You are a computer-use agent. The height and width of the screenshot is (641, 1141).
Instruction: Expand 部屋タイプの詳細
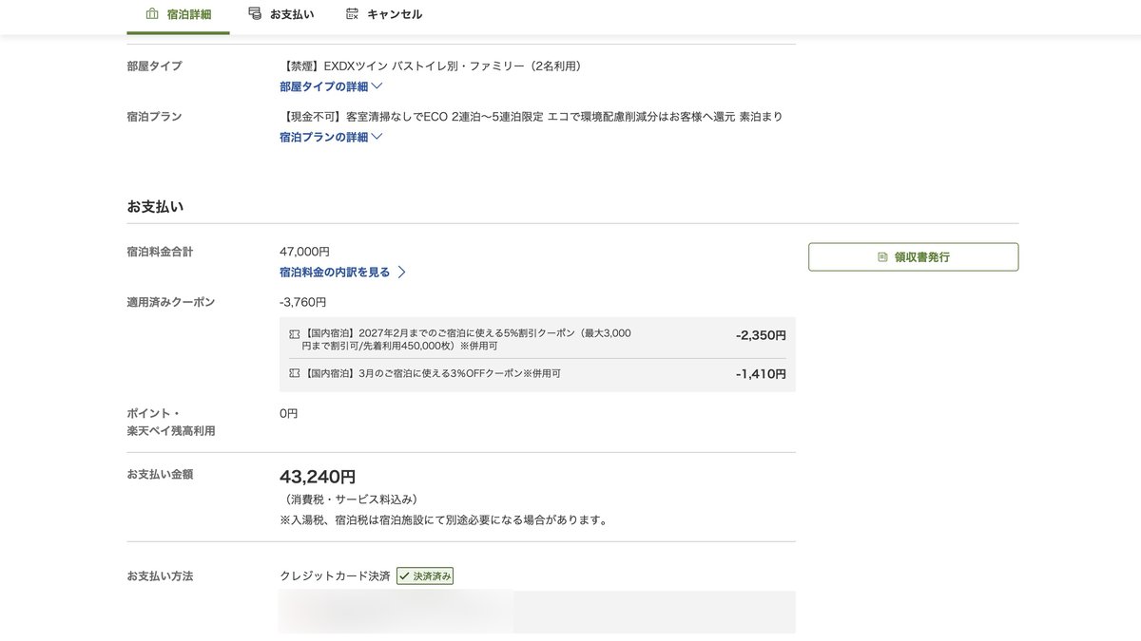[x=331, y=86]
